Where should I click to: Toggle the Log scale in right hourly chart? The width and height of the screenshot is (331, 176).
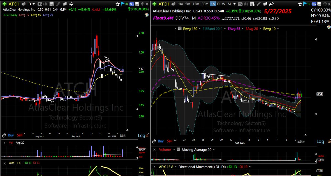point(320,142)
